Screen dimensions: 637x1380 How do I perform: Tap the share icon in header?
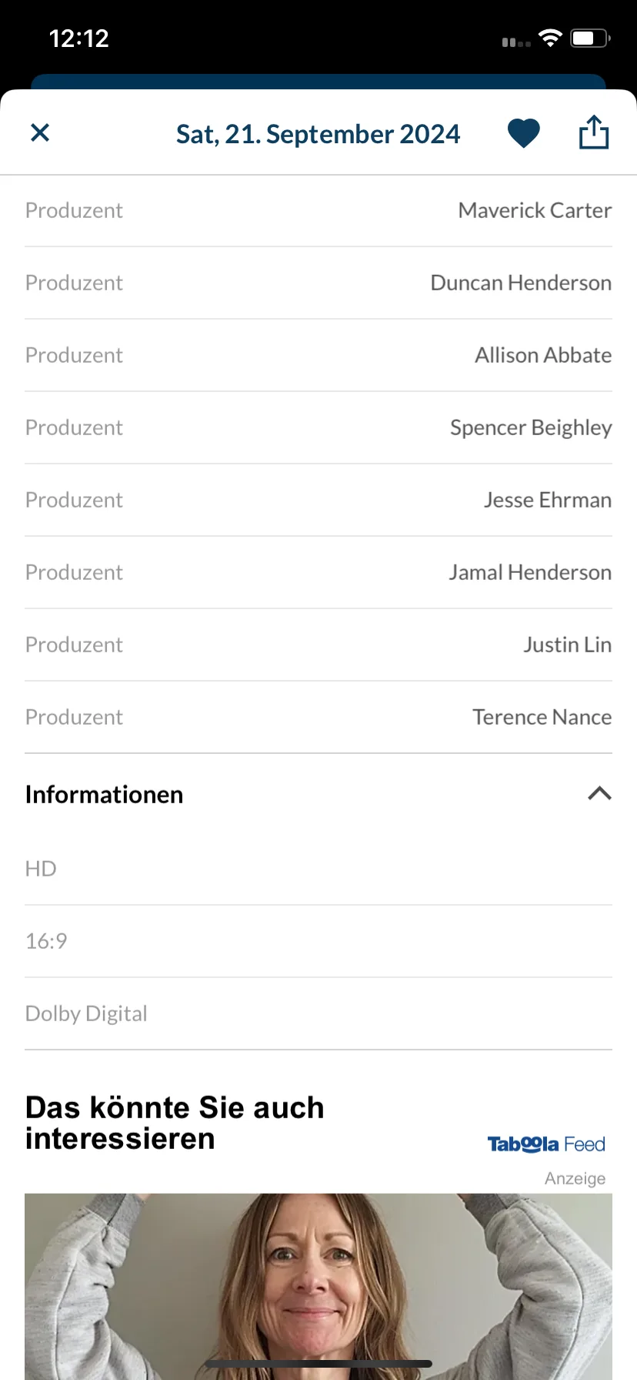pos(594,132)
